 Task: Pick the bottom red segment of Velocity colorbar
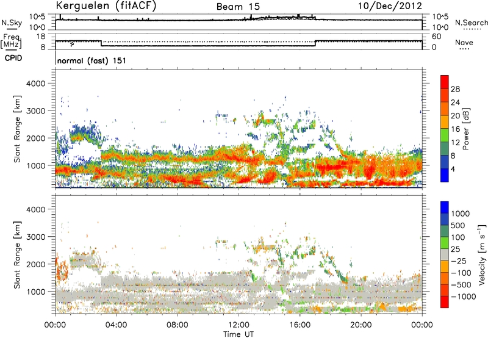point(445,302)
